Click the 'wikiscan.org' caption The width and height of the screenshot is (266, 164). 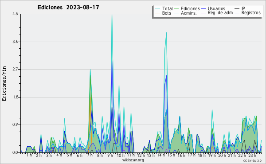tap(133, 160)
